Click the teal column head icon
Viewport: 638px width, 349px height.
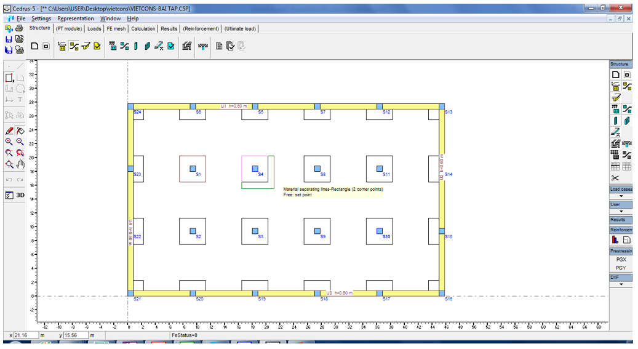(x=202, y=46)
